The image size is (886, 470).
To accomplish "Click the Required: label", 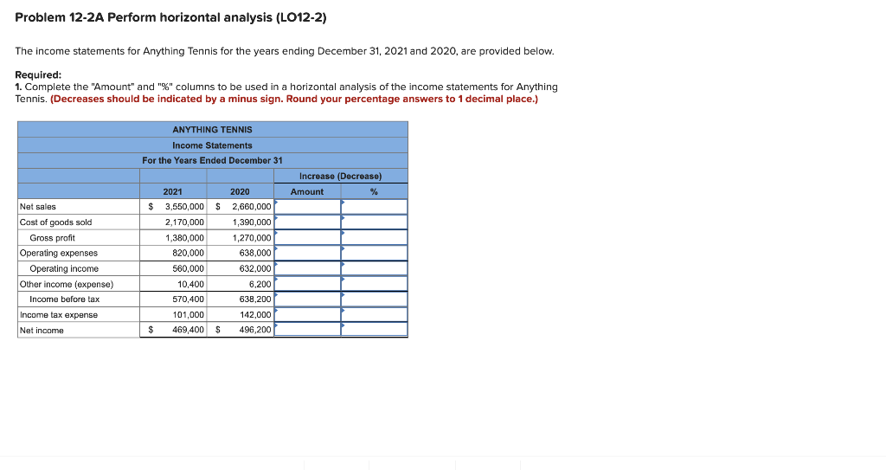I will [x=38, y=74].
